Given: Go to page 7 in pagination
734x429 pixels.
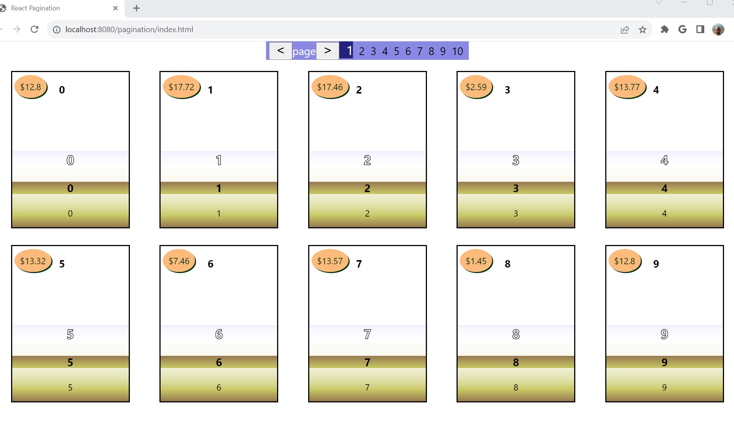Looking at the screenshot, I should coord(420,51).
